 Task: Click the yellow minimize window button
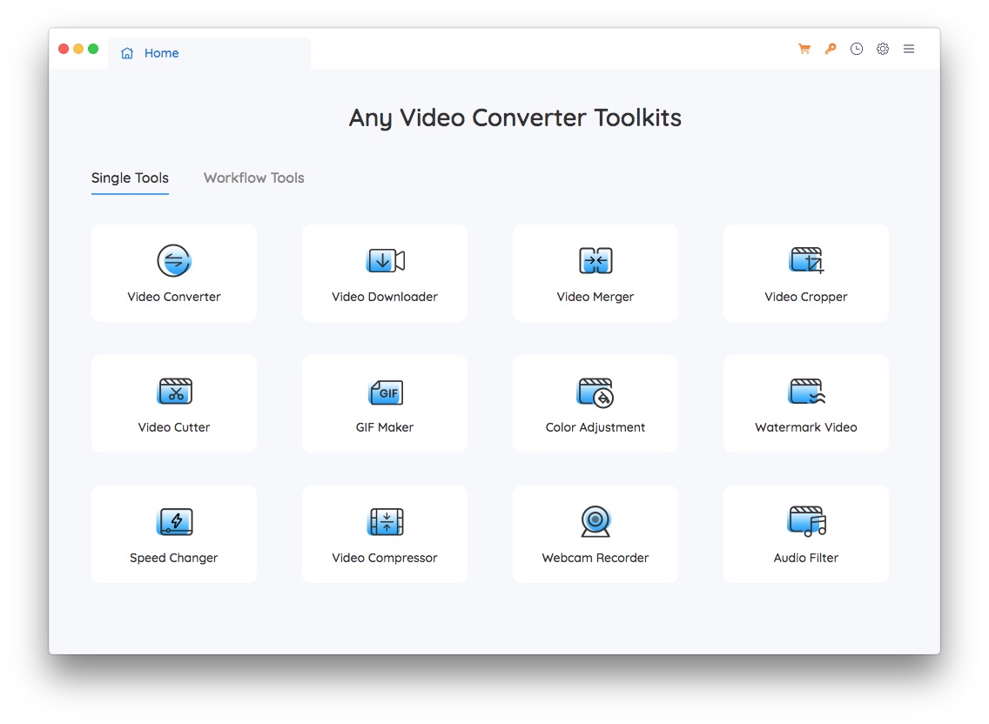78,49
